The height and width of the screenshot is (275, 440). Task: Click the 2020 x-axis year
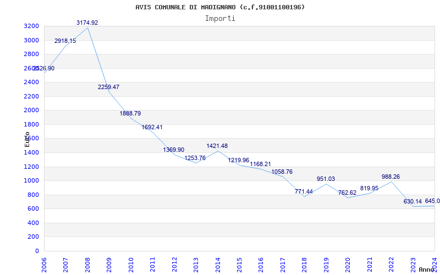pos(348,265)
